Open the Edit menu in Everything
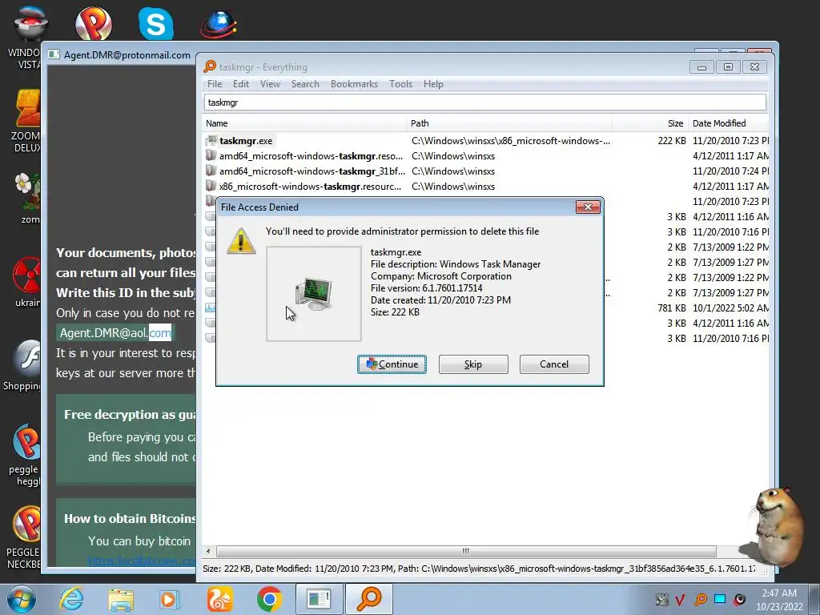The height and width of the screenshot is (615, 820). point(241,83)
